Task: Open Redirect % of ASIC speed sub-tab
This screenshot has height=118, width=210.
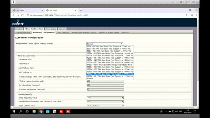Action: pyautogui.click(x=109, y=32)
